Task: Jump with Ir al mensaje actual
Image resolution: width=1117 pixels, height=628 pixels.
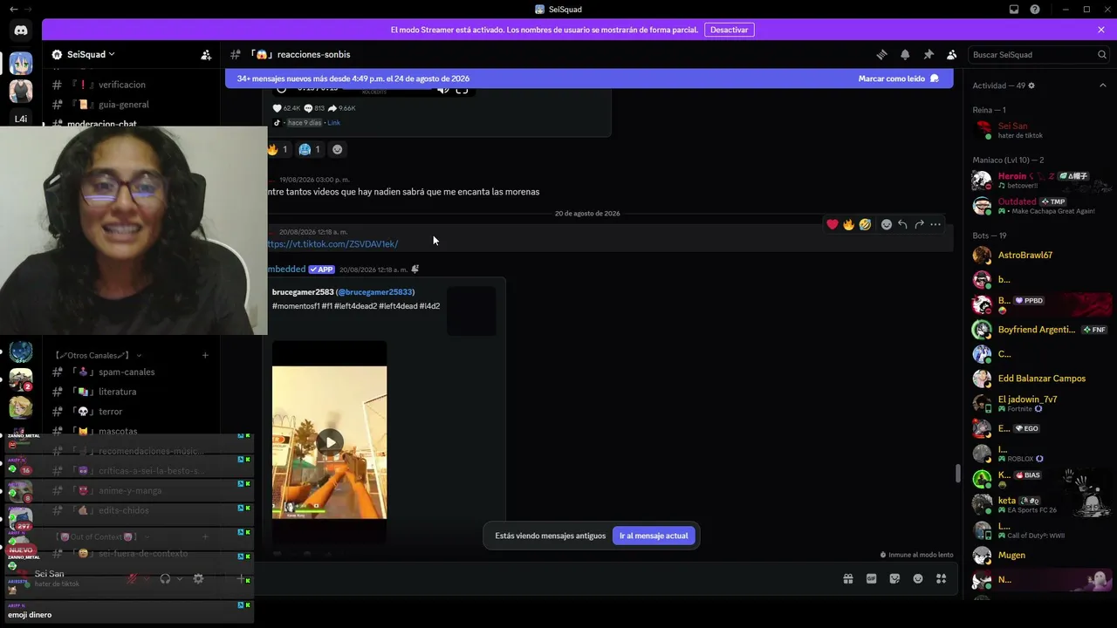Action: coord(654,536)
